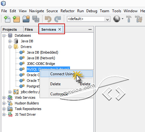
Task: Click the Clean and Build icon
Action: pos(138,19)
